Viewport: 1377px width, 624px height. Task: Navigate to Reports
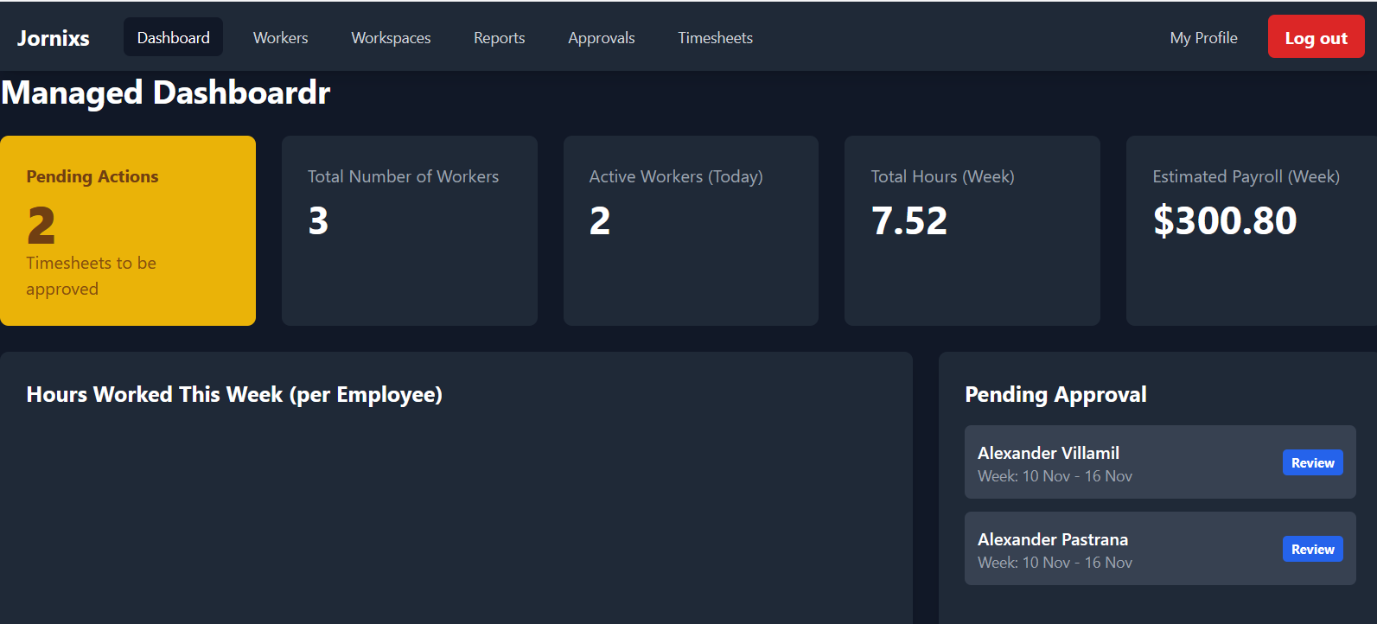tap(499, 38)
